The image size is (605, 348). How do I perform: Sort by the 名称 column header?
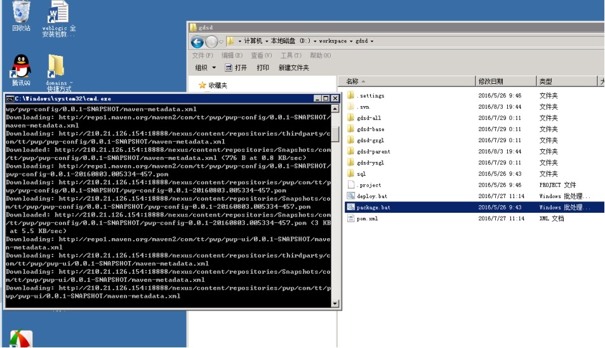pyautogui.click(x=407, y=81)
